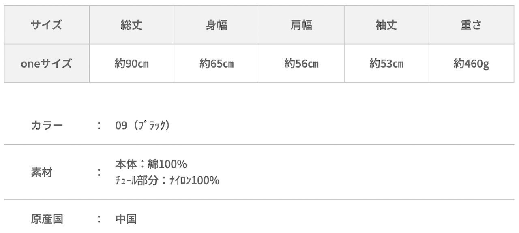
Task: Select the 約460g weight value
Action: [471, 64]
